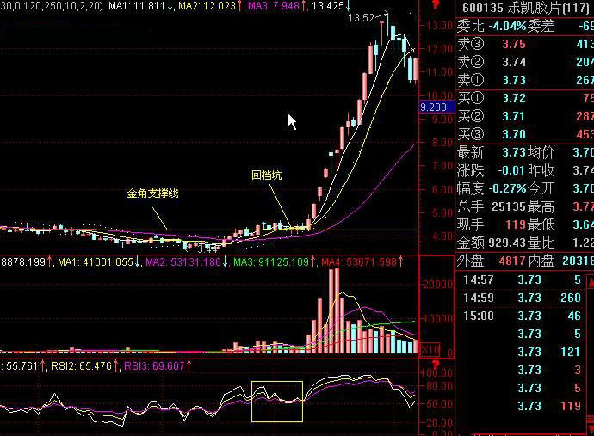Click the MA2 12.023 indicator label
594x436 pixels.
tap(207, 6)
